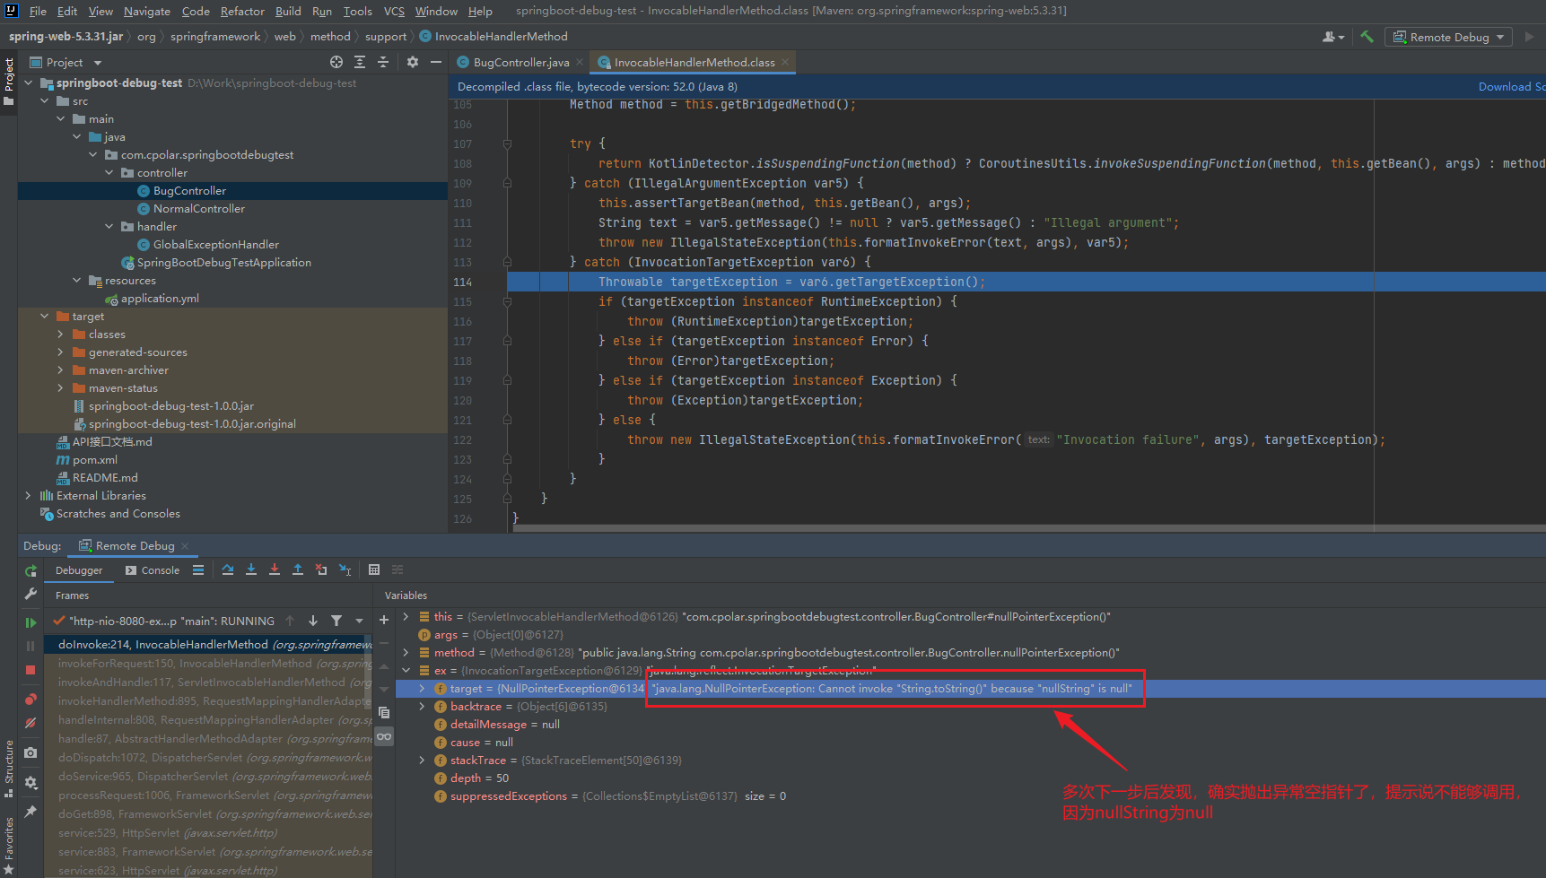Click the Evaluate Expression calculator icon
The image size is (1546, 878).
pyautogui.click(x=374, y=569)
